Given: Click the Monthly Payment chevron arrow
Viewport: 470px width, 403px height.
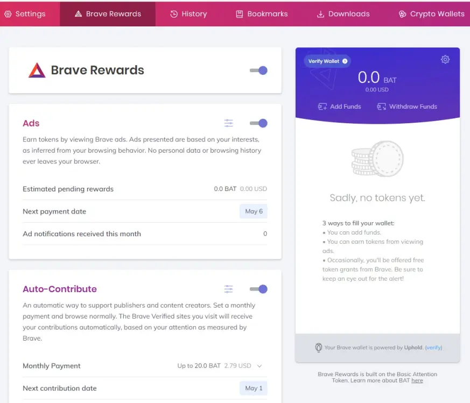Looking at the screenshot, I should [x=259, y=366].
